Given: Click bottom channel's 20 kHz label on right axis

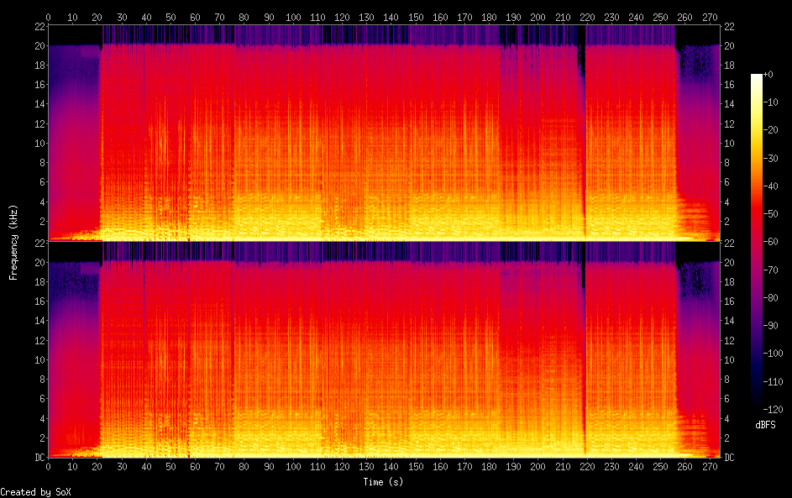Looking at the screenshot, I should click(x=730, y=263).
